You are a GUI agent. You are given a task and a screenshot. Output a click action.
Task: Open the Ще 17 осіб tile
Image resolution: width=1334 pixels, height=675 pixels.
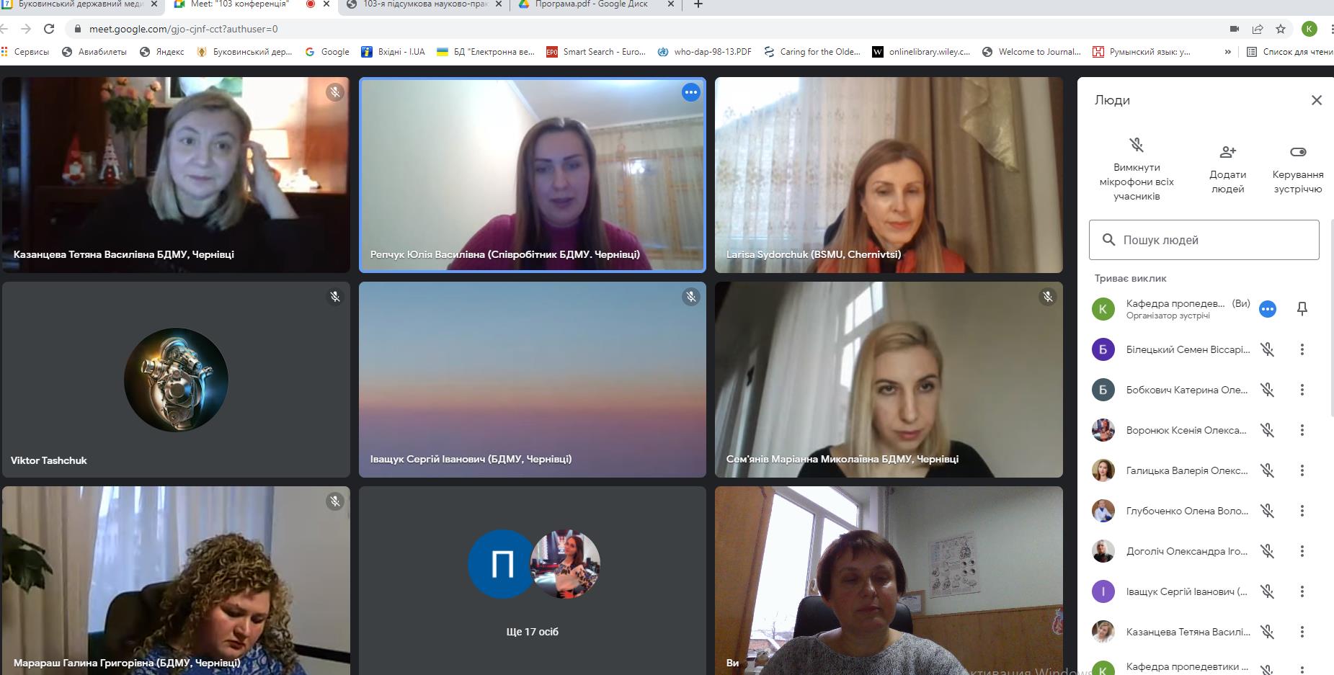(x=533, y=581)
